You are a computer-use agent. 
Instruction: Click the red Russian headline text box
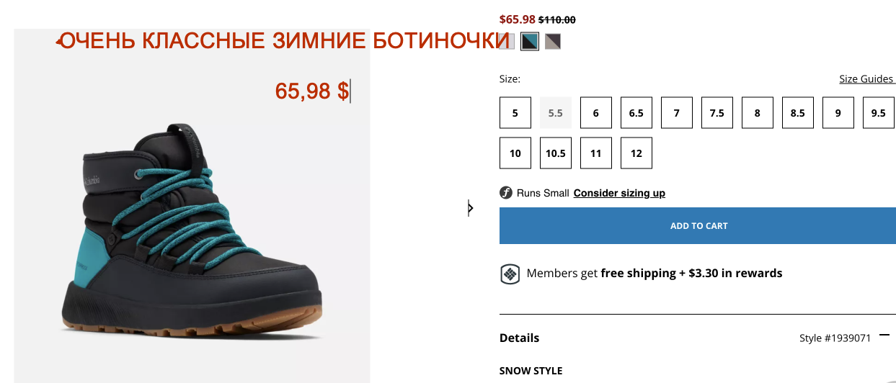tap(285, 41)
